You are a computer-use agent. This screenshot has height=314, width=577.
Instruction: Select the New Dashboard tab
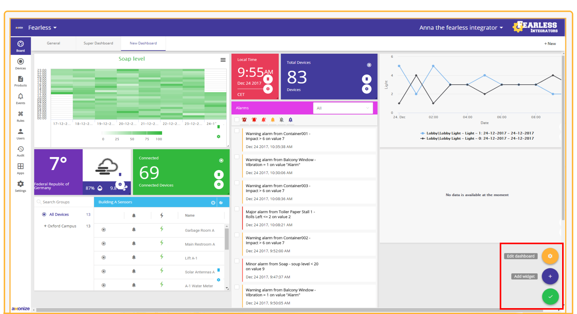[143, 43]
